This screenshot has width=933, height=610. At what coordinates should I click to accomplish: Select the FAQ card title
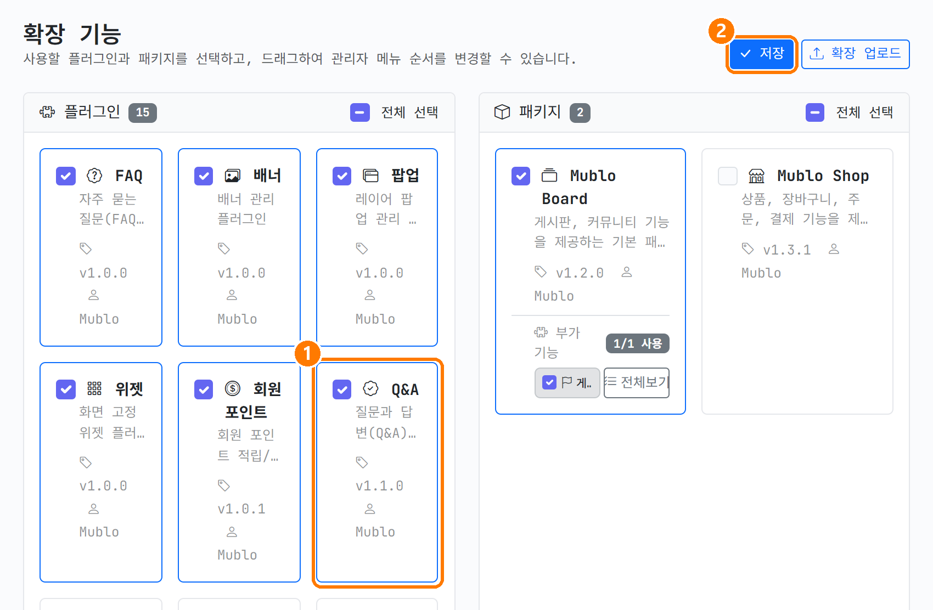pos(129,176)
